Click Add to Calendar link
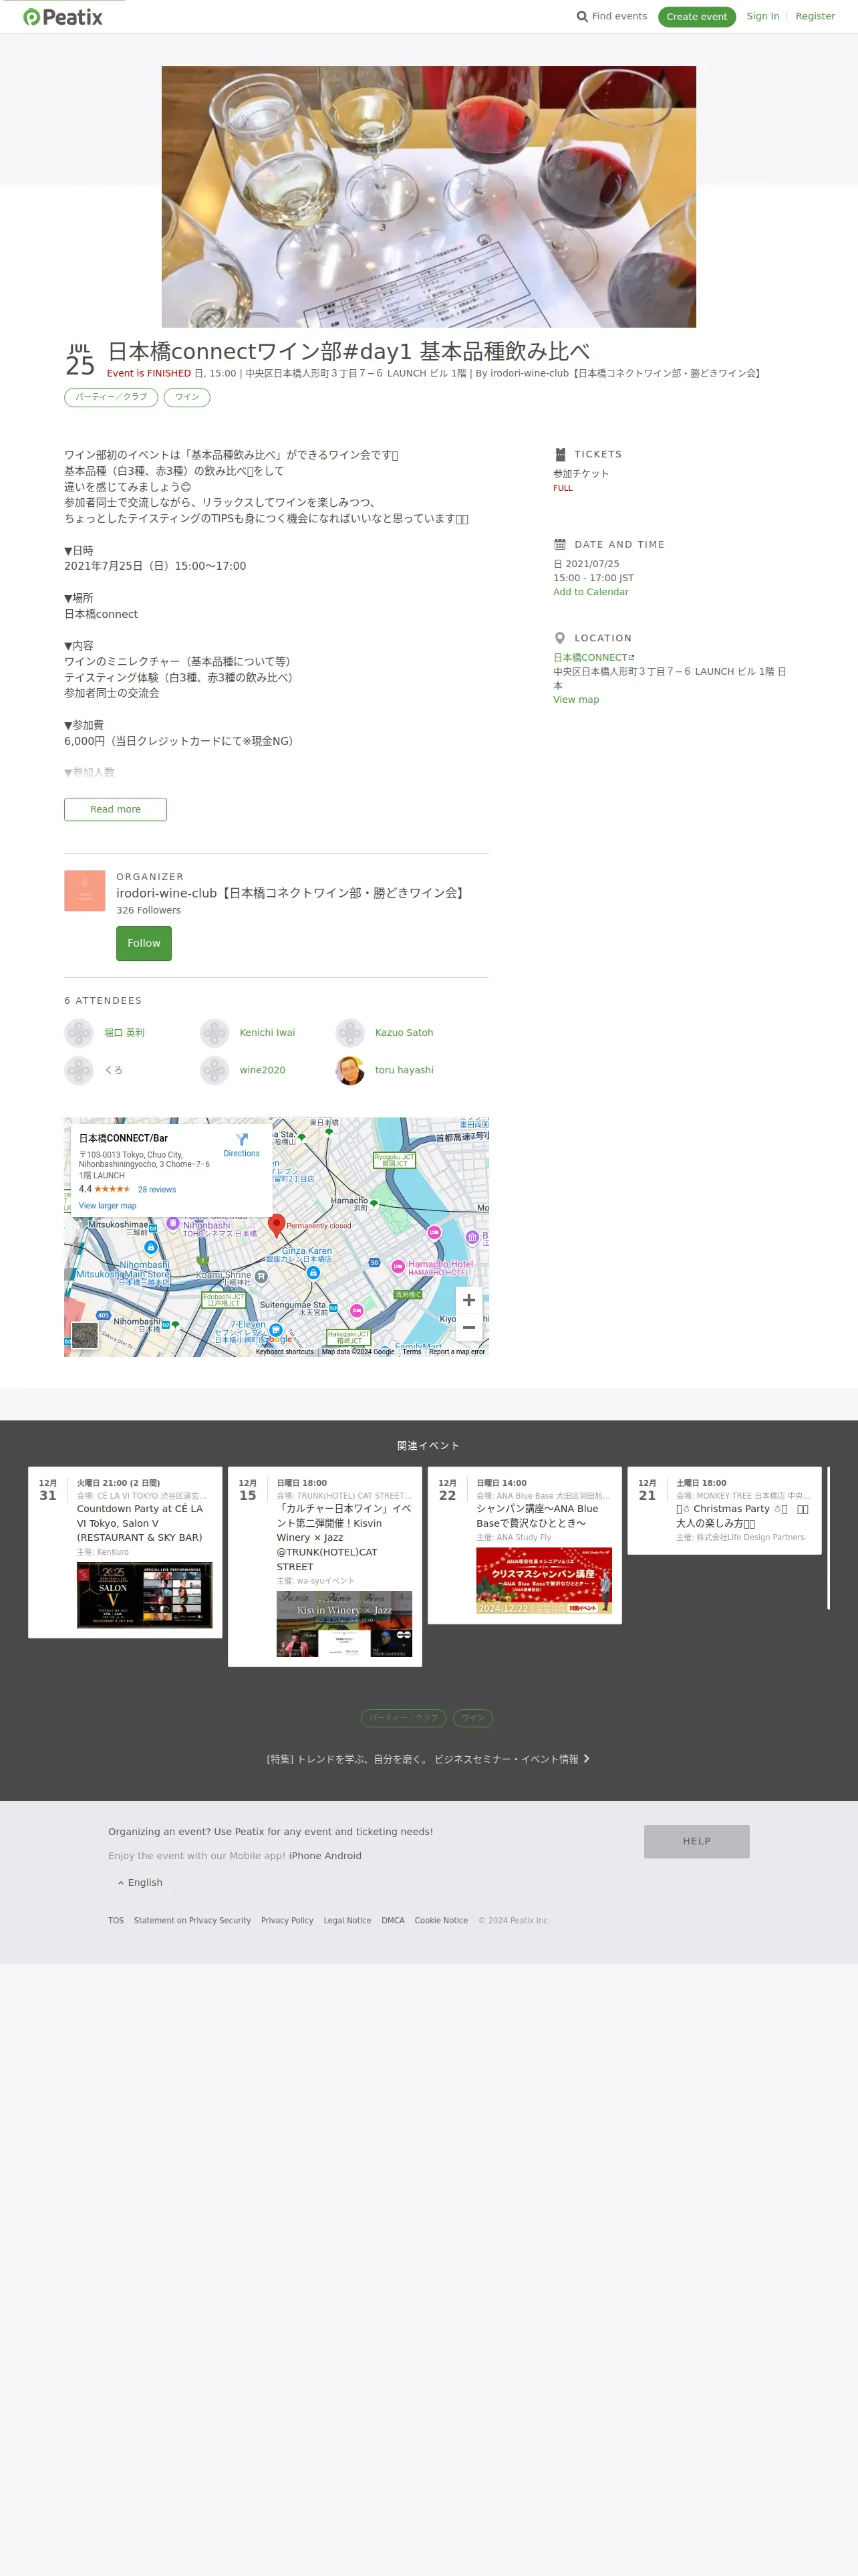 590,592
